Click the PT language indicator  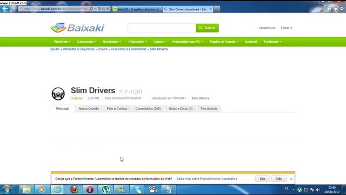pos(286,189)
